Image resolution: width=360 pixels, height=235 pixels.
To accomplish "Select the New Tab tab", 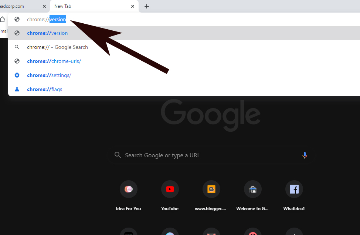I will (94, 6).
